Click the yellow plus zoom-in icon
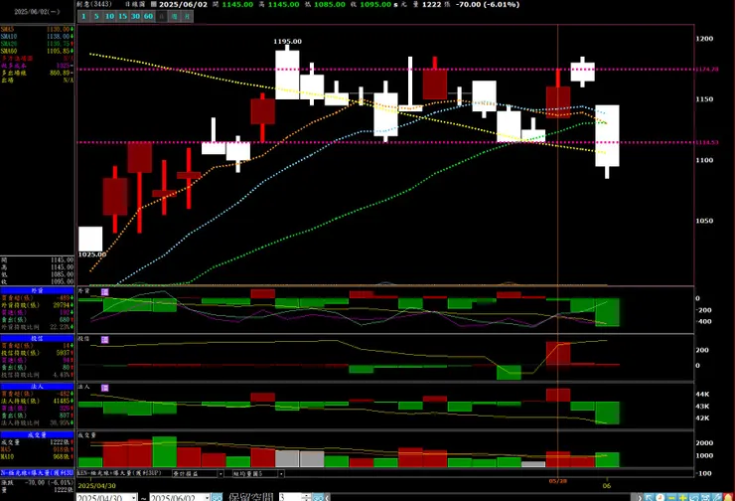The image size is (735, 501). pyautogui.click(x=683, y=498)
